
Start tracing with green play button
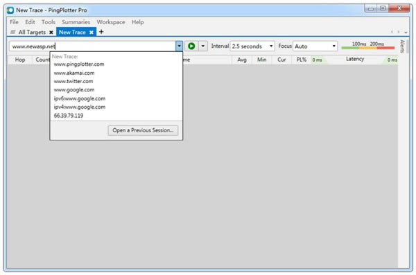click(191, 46)
